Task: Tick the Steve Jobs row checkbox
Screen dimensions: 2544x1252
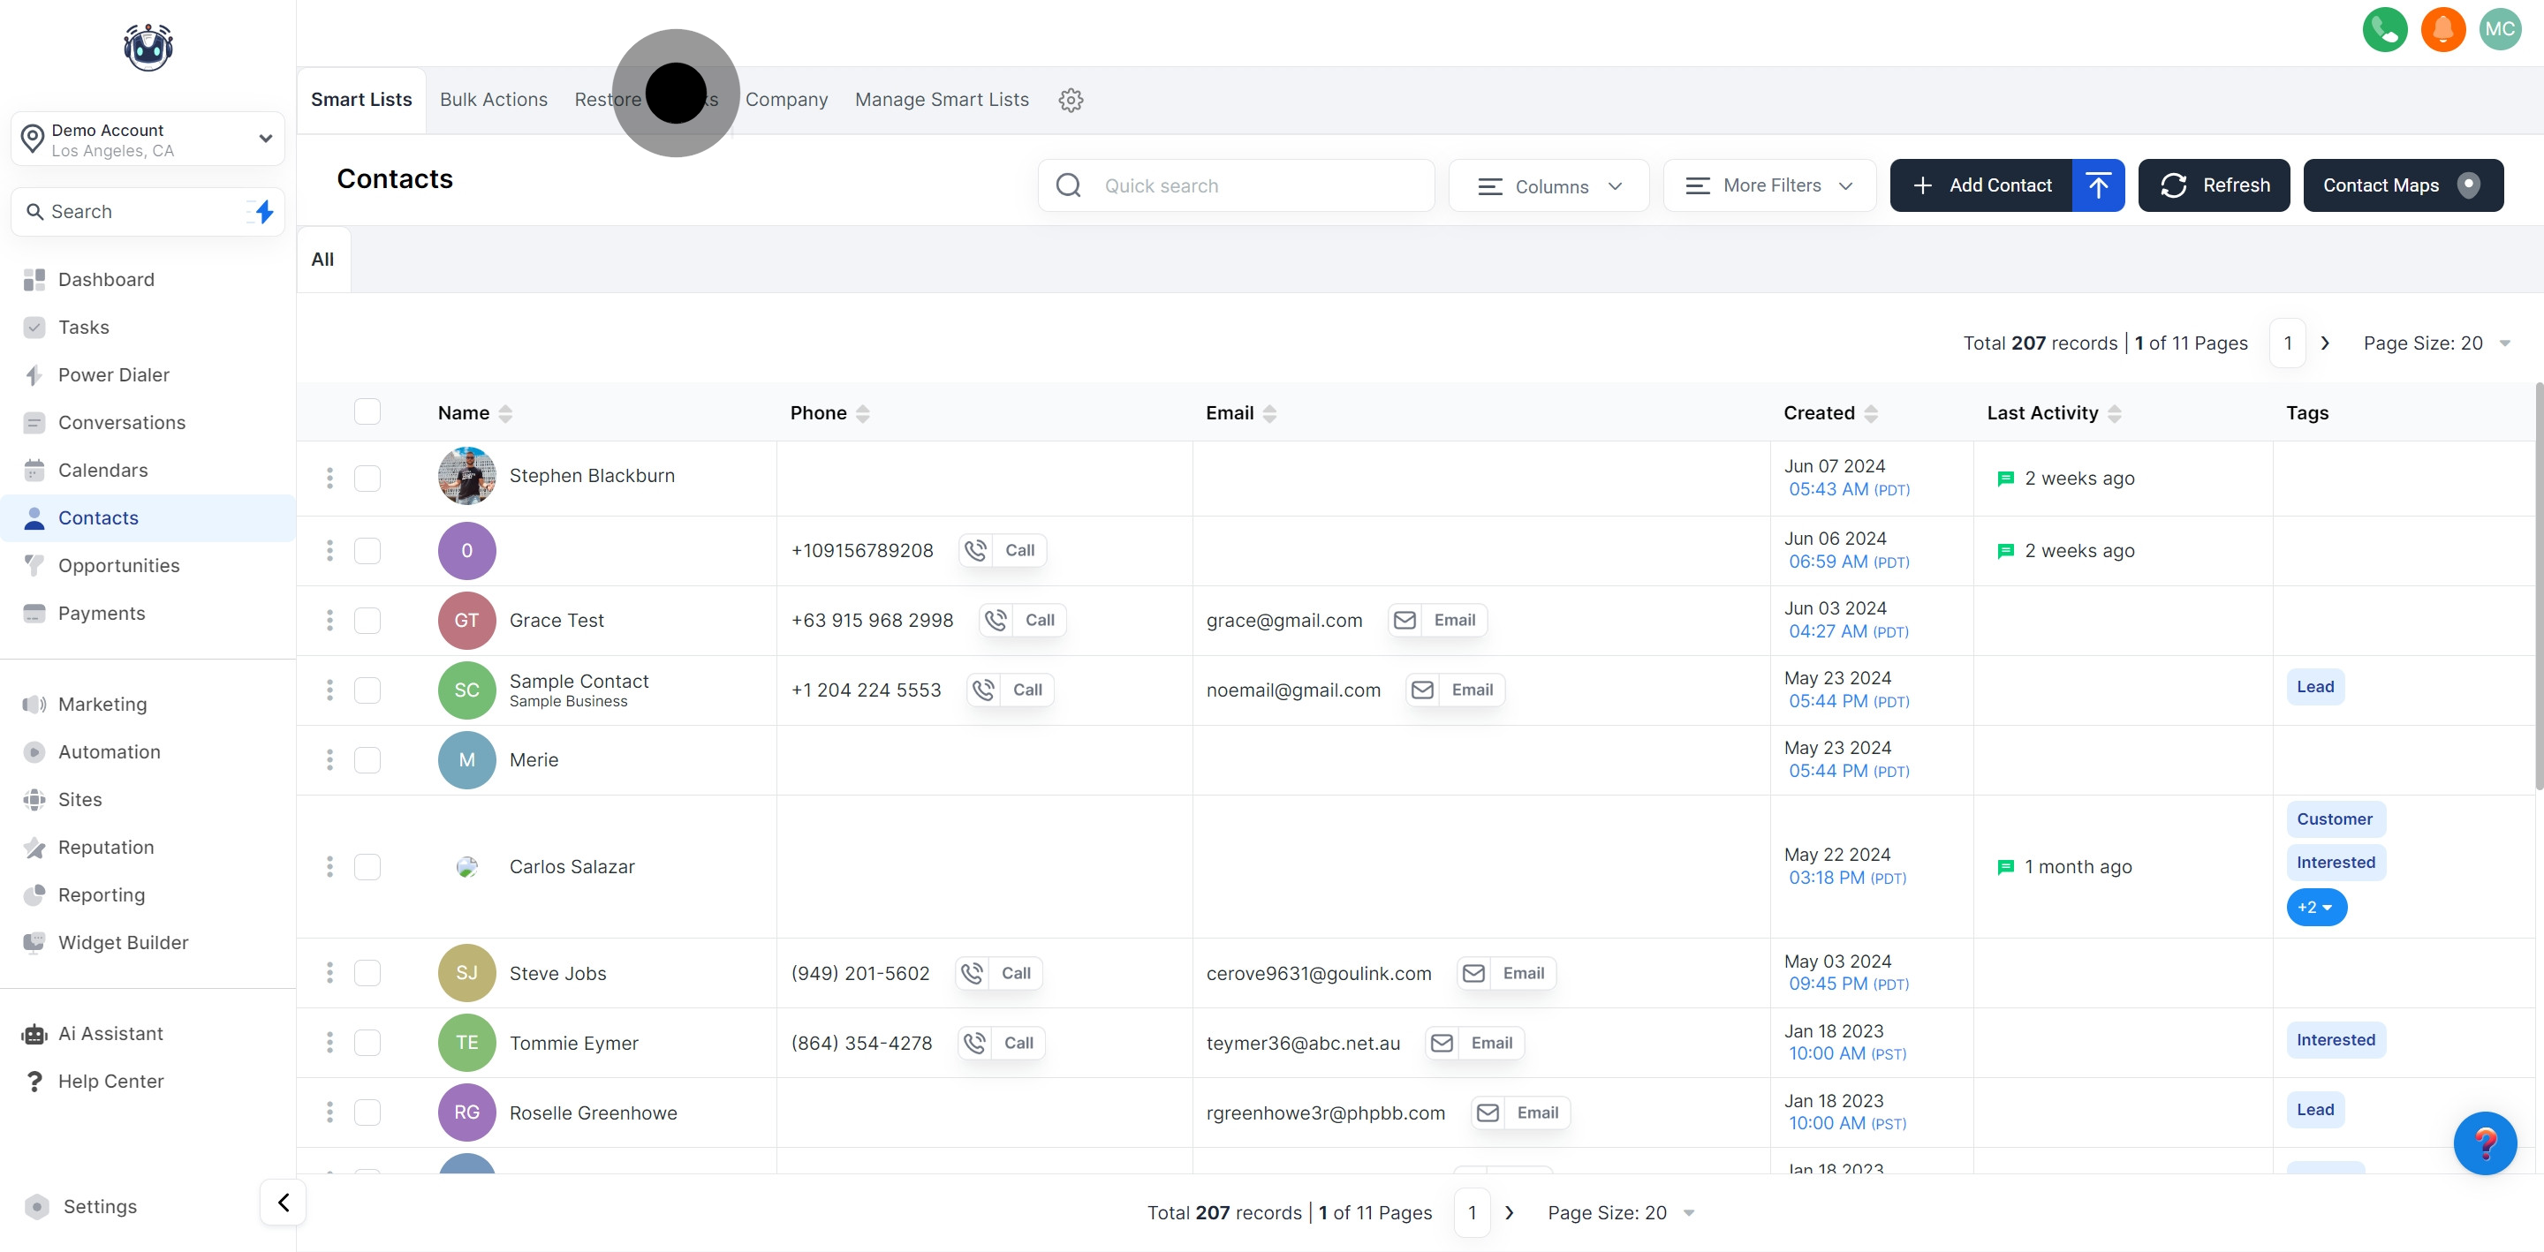Action: click(367, 973)
